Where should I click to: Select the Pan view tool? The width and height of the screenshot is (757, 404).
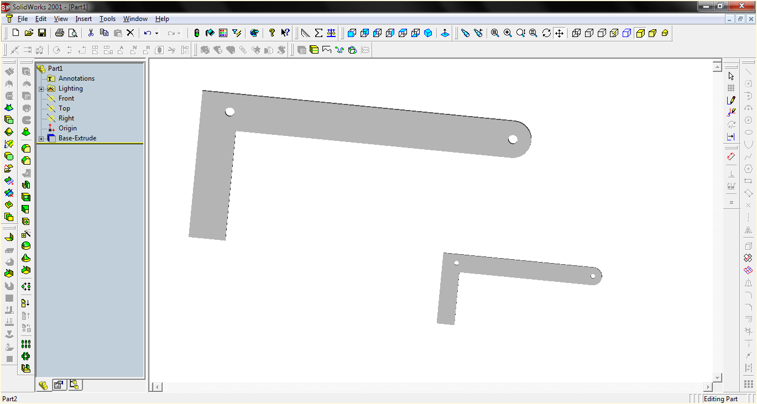click(559, 33)
